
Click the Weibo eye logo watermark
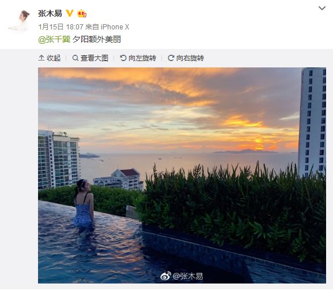(x=166, y=276)
